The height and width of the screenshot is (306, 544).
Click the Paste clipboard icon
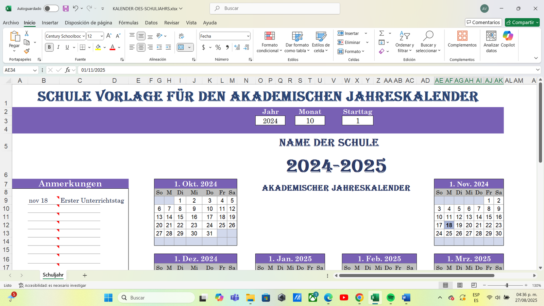[x=14, y=36]
